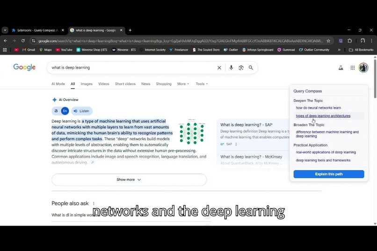Image resolution: width=377 pixels, height=251 pixels.
Task: Open a new browser tab
Action: point(130,30)
